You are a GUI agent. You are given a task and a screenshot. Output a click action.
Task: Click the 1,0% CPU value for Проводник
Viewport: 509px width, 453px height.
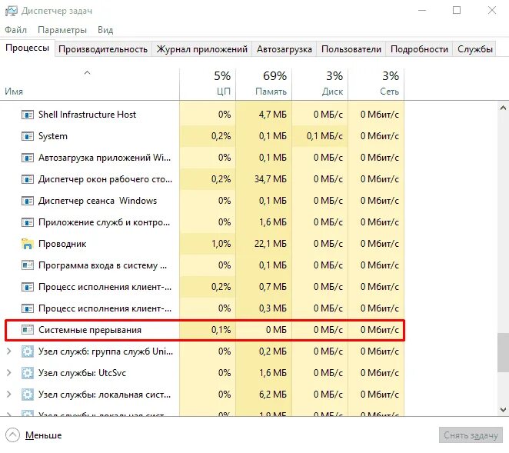click(x=221, y=244)
